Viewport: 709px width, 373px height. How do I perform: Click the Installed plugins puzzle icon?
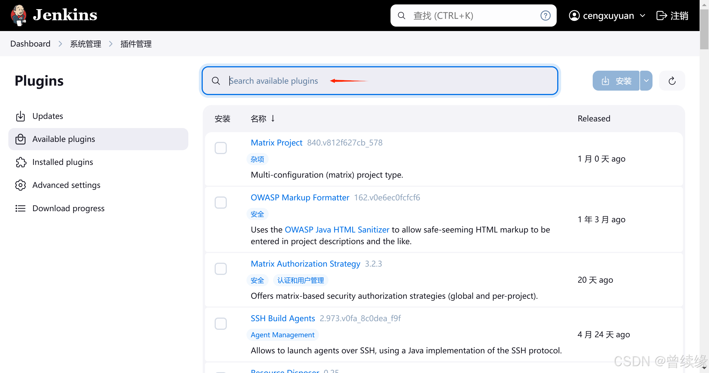pos(21,162)
